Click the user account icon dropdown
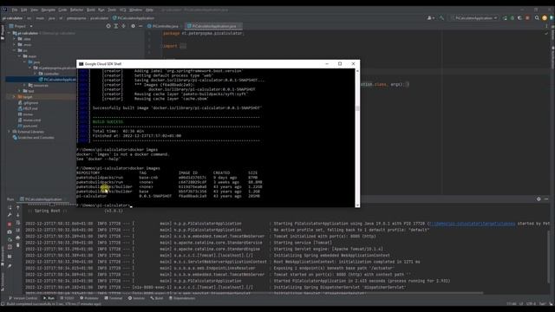The image size is (555, 312). tap(431, 18)
